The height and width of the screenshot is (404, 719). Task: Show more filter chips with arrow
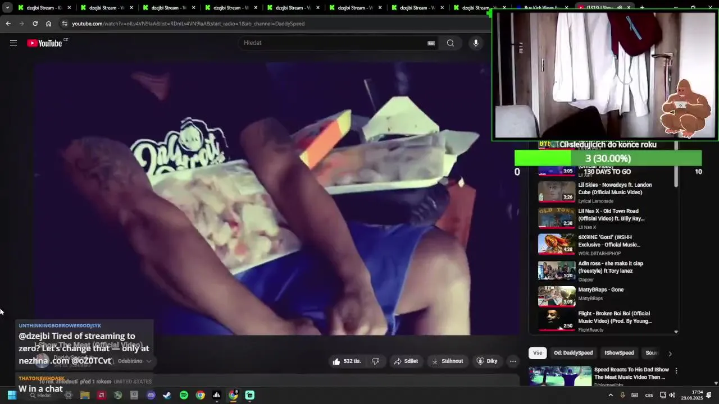(x=670, y=353)
